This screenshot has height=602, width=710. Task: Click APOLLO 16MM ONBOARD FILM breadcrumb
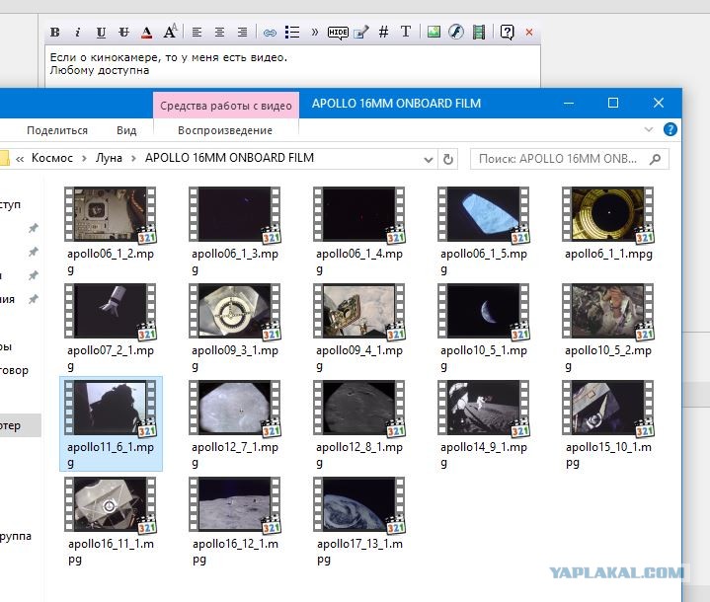(229, 158)
